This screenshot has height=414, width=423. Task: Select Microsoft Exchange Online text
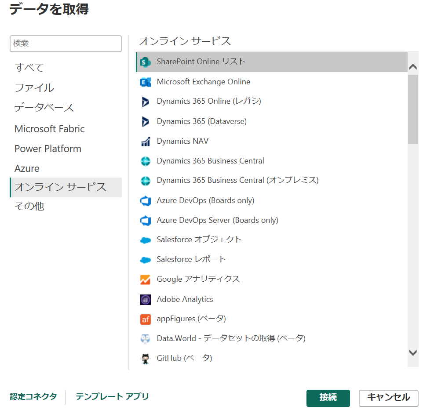click(x=204, y=82)
